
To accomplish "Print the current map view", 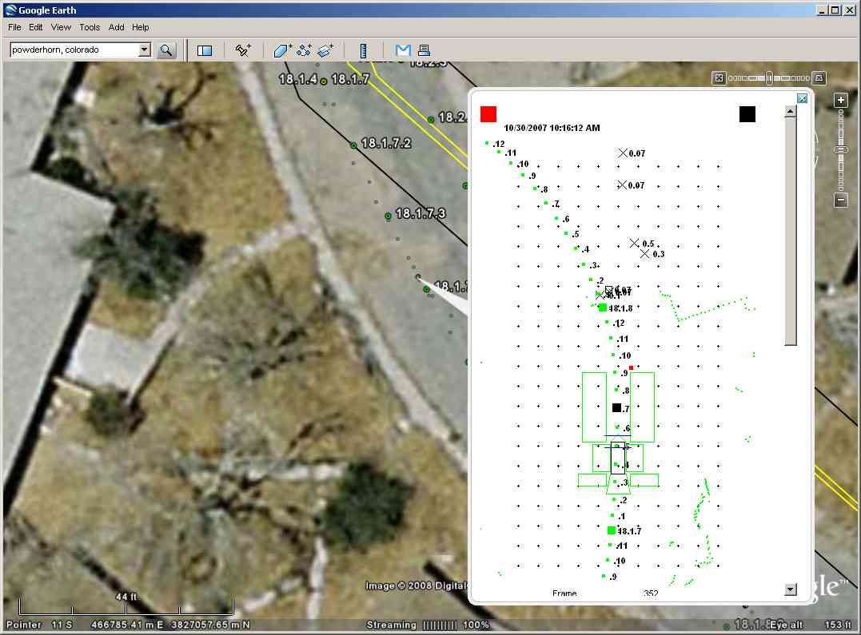I will pyautogui.click(x=424, y=50).
